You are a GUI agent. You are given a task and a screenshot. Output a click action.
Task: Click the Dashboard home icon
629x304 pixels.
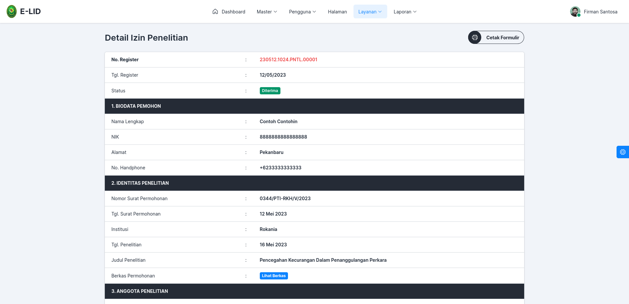[215, 11]
